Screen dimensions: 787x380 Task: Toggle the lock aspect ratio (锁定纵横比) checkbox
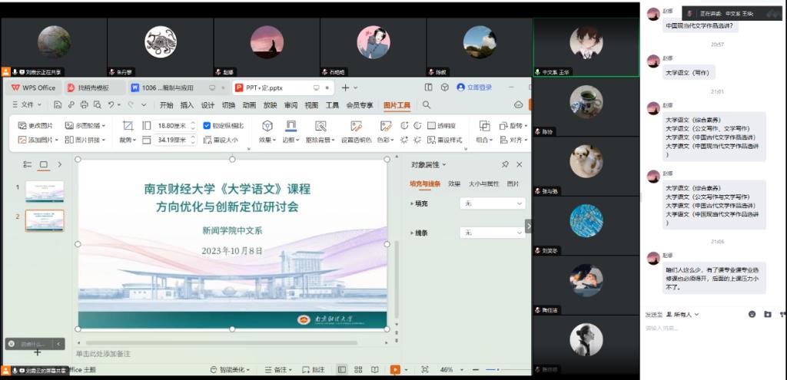click(207, 125)
